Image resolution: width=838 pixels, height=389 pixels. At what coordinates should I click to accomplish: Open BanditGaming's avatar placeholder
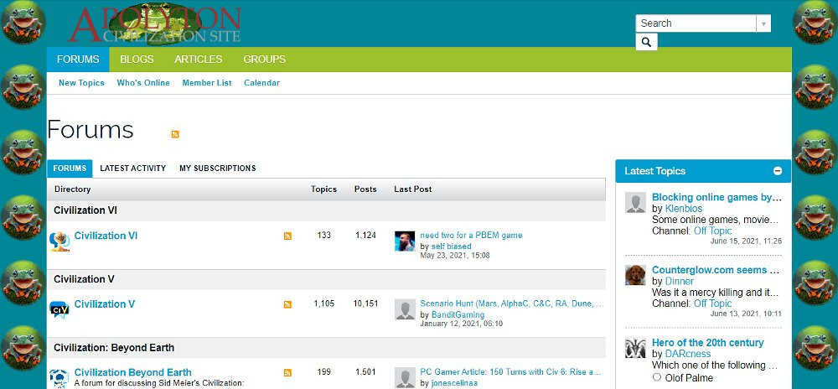tap(405, 309)
